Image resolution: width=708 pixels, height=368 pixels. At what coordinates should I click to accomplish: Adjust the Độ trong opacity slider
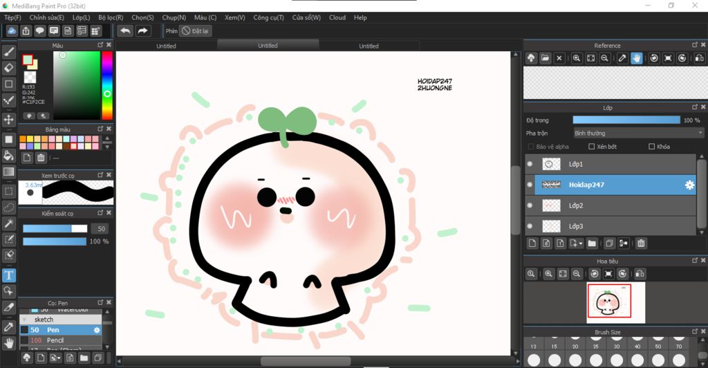point(626,120)
